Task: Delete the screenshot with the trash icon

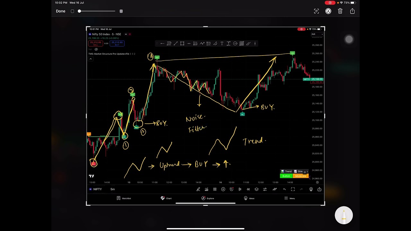Action: coord(340,11)
